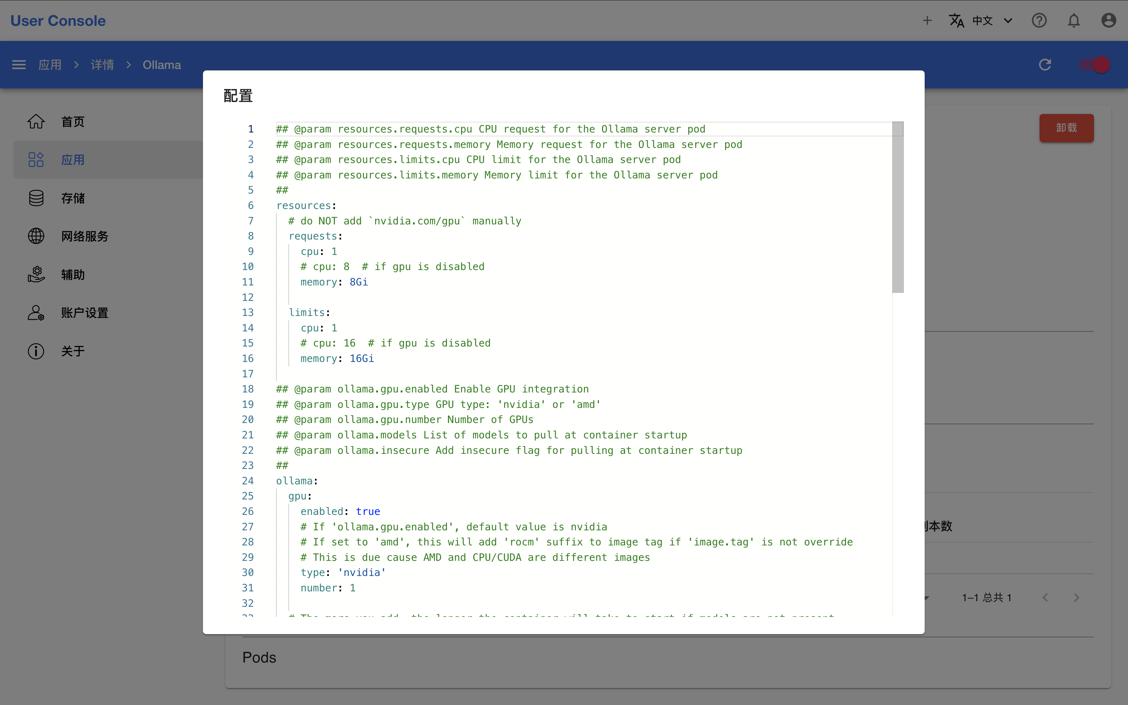Click '@param ollama.gpu.number' comment on line 20

coord(405,420)
